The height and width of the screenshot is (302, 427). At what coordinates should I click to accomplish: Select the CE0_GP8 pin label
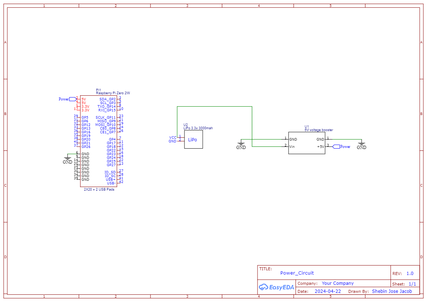(x=108, y=128)
